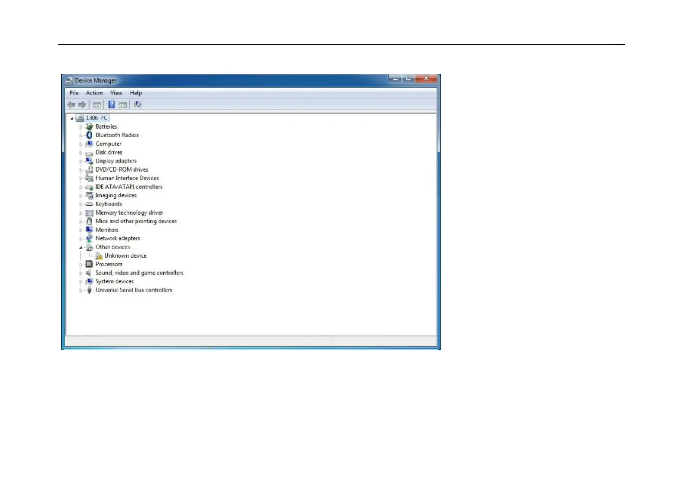Expand the Bluetooth Radios arrow

81,135
